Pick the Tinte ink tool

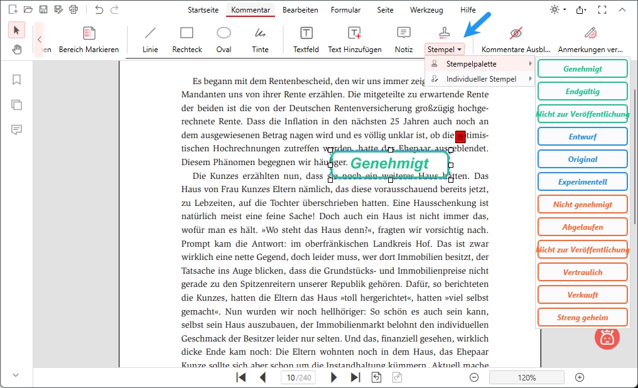tap(260, 40)
